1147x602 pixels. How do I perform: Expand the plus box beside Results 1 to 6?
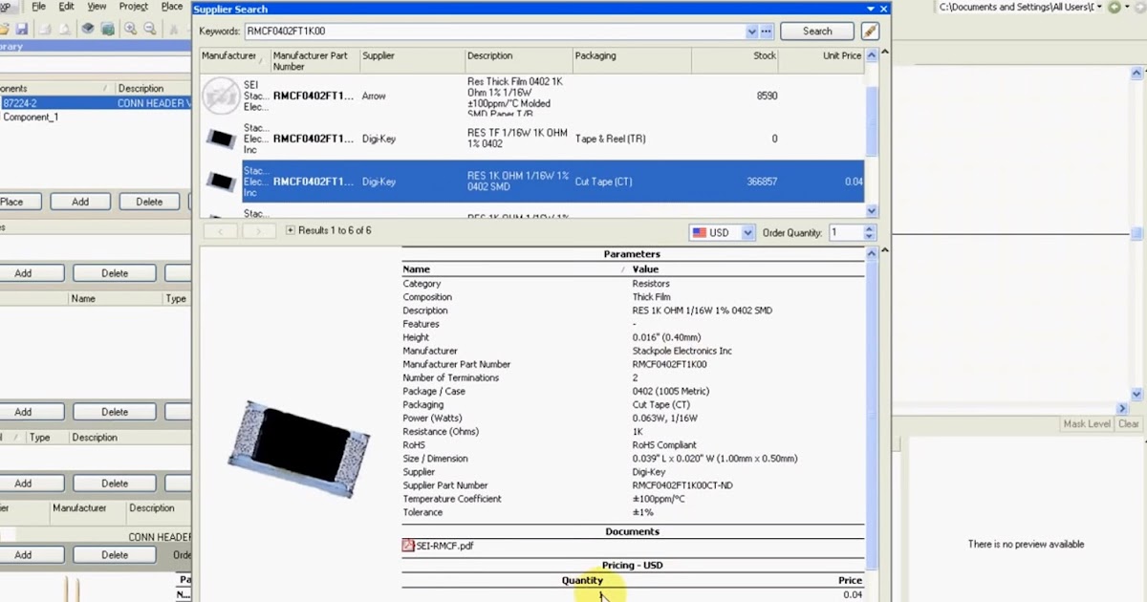point(291,230)
